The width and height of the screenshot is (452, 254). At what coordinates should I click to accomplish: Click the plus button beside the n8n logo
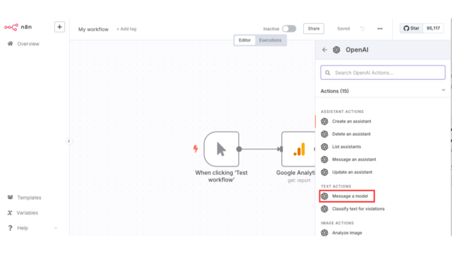point(59,27)
